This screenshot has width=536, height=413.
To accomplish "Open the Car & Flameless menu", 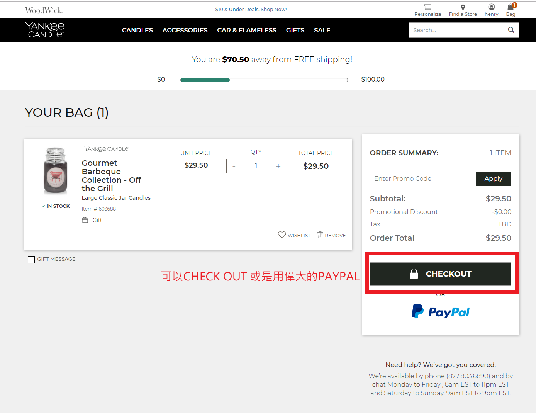I will (246, 30).
